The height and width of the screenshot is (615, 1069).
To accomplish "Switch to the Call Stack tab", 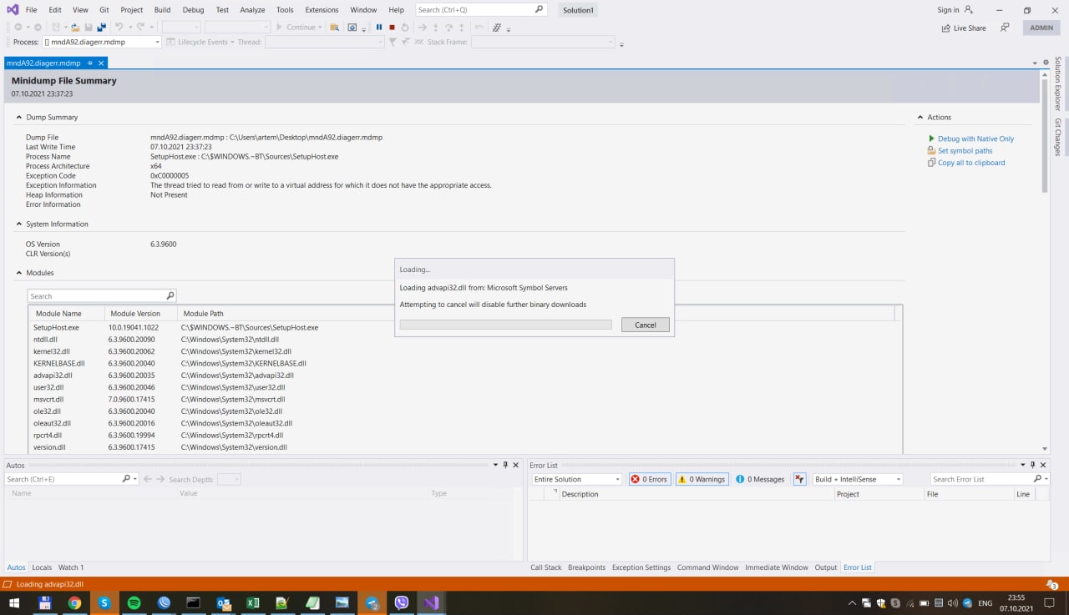I will (546, 567).
